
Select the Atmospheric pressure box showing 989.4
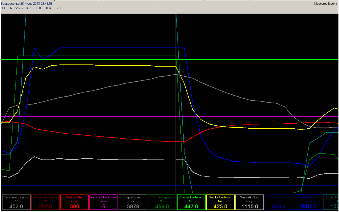(x=279, y=202)
